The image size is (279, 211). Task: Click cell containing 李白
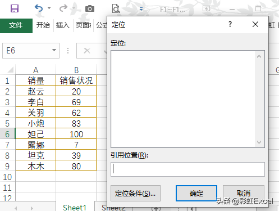[x=36, y=102]
